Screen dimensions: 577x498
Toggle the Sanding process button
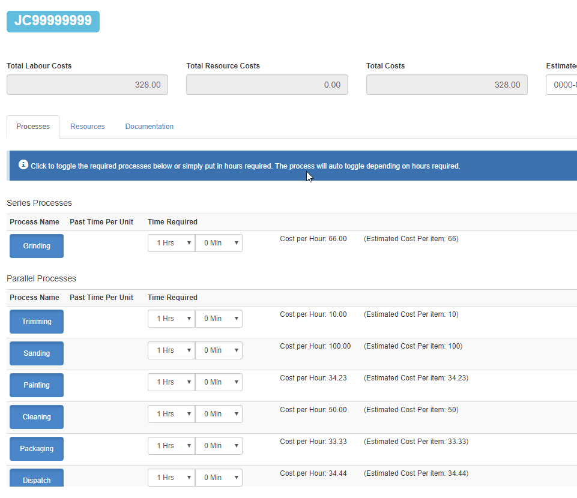pos(37,353)
